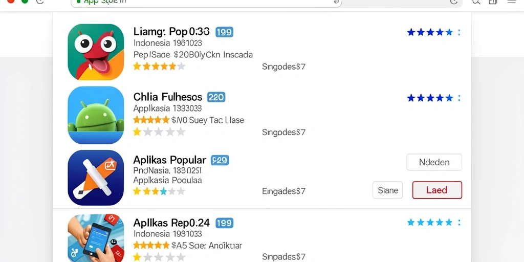Open the green Android robot app icon
The image size is (524, 262).
[x=96, y=115]
